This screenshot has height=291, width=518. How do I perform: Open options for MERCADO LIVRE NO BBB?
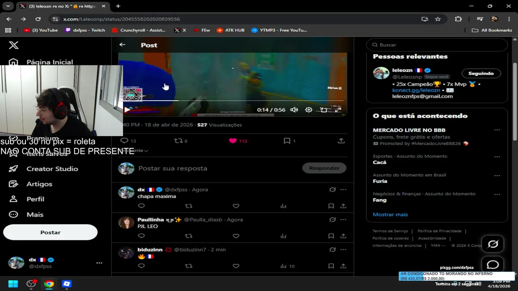tap(497, 130)
